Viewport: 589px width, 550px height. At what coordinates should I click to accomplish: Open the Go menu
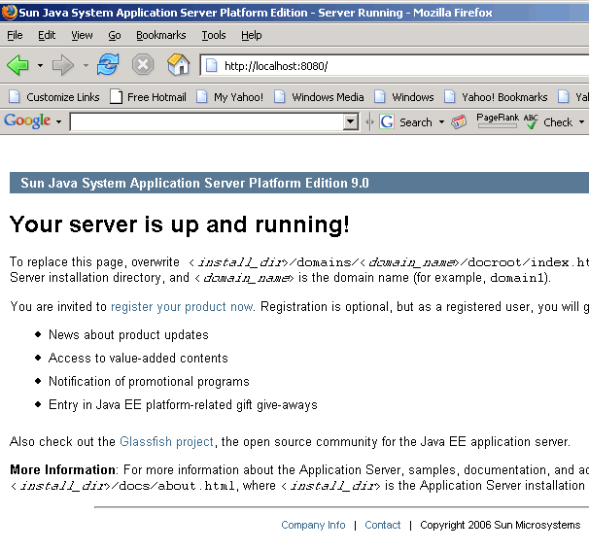115,35
